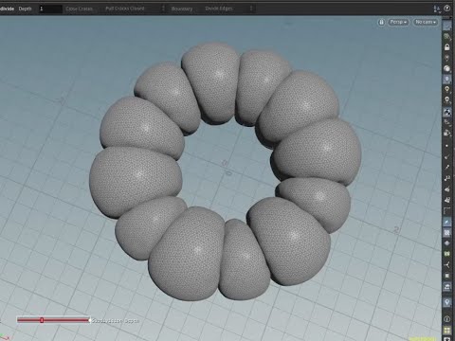Toggle the three-axis origin gnomon icon
Viewport: 455px width, 341px height.
pos(446,264)
